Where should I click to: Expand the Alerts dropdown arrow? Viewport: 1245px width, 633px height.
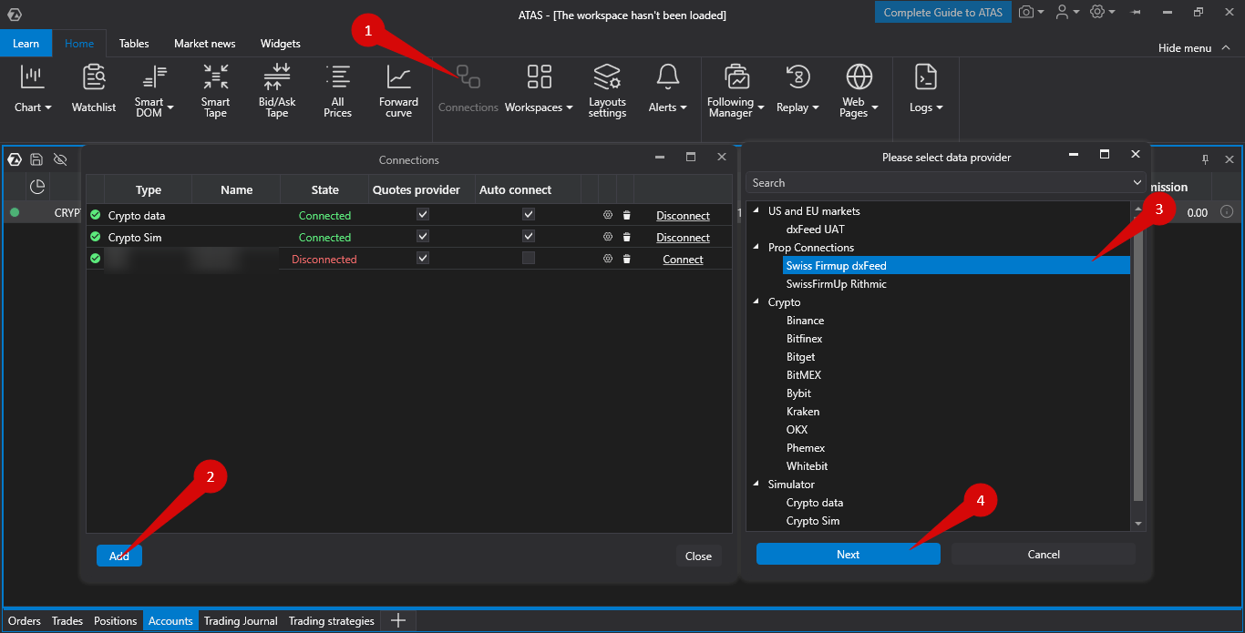click(x=684, y=107)
